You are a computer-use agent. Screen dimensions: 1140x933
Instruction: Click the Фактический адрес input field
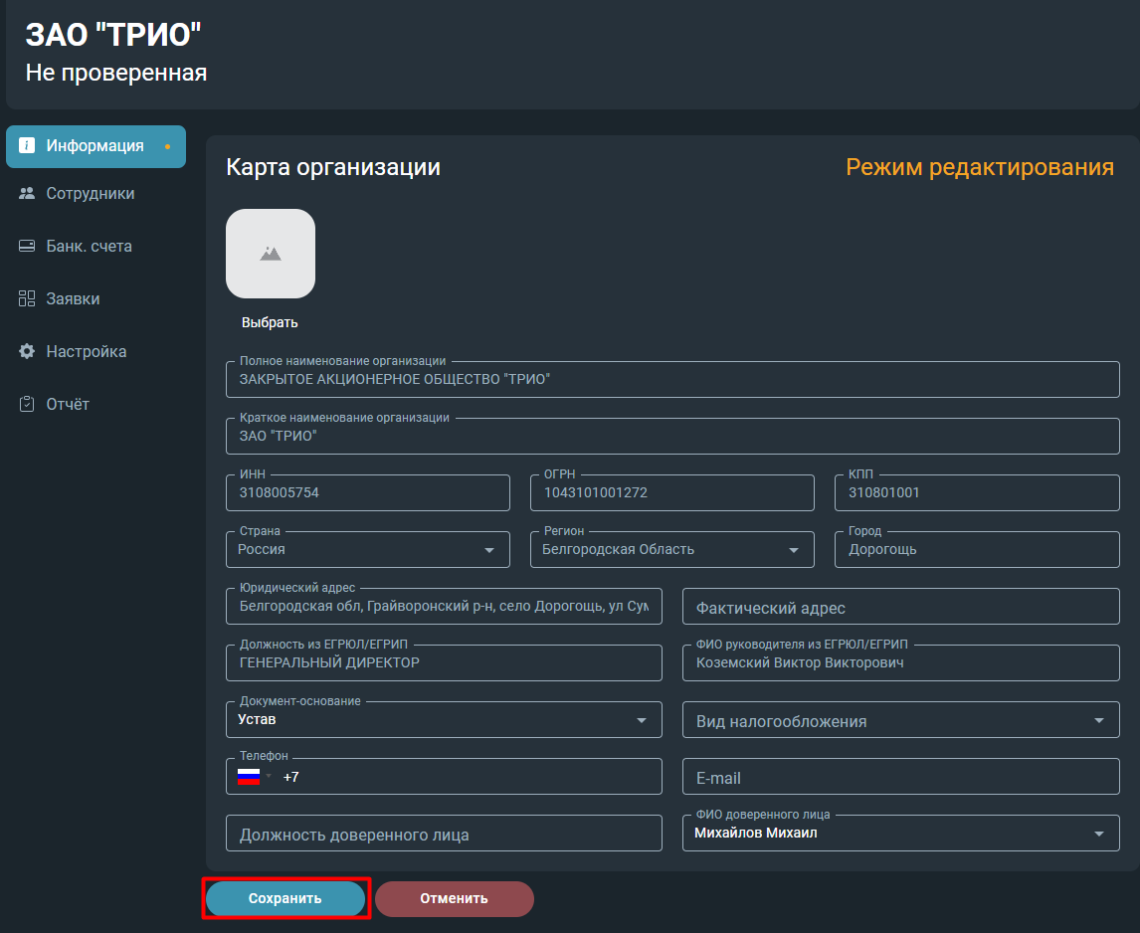(901, 607)
